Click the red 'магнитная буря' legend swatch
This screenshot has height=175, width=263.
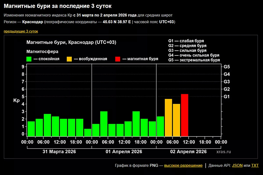click(x=118, y=59)
